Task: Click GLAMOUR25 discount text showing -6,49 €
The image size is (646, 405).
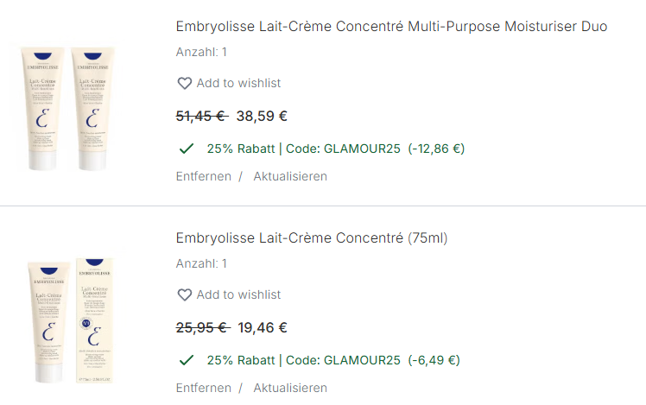Action: pos(332,360)
